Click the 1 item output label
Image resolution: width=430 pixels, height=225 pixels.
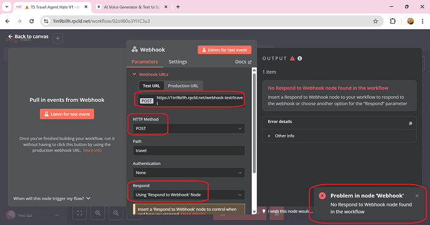pos(269,72)
